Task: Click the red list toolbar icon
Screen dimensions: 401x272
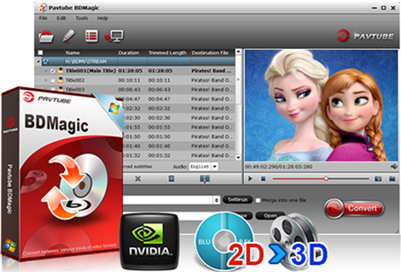Action: (92, 36)
